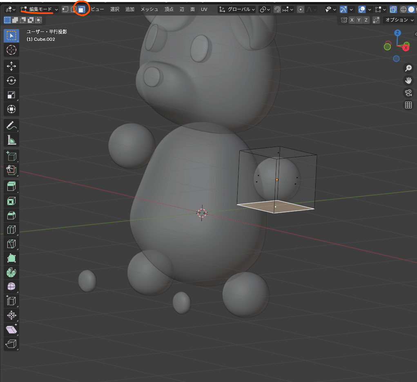417x382 pixels.
Task: Enable X axis mirror symmetry
Action: pyautogui.click(x=352, y=20)
